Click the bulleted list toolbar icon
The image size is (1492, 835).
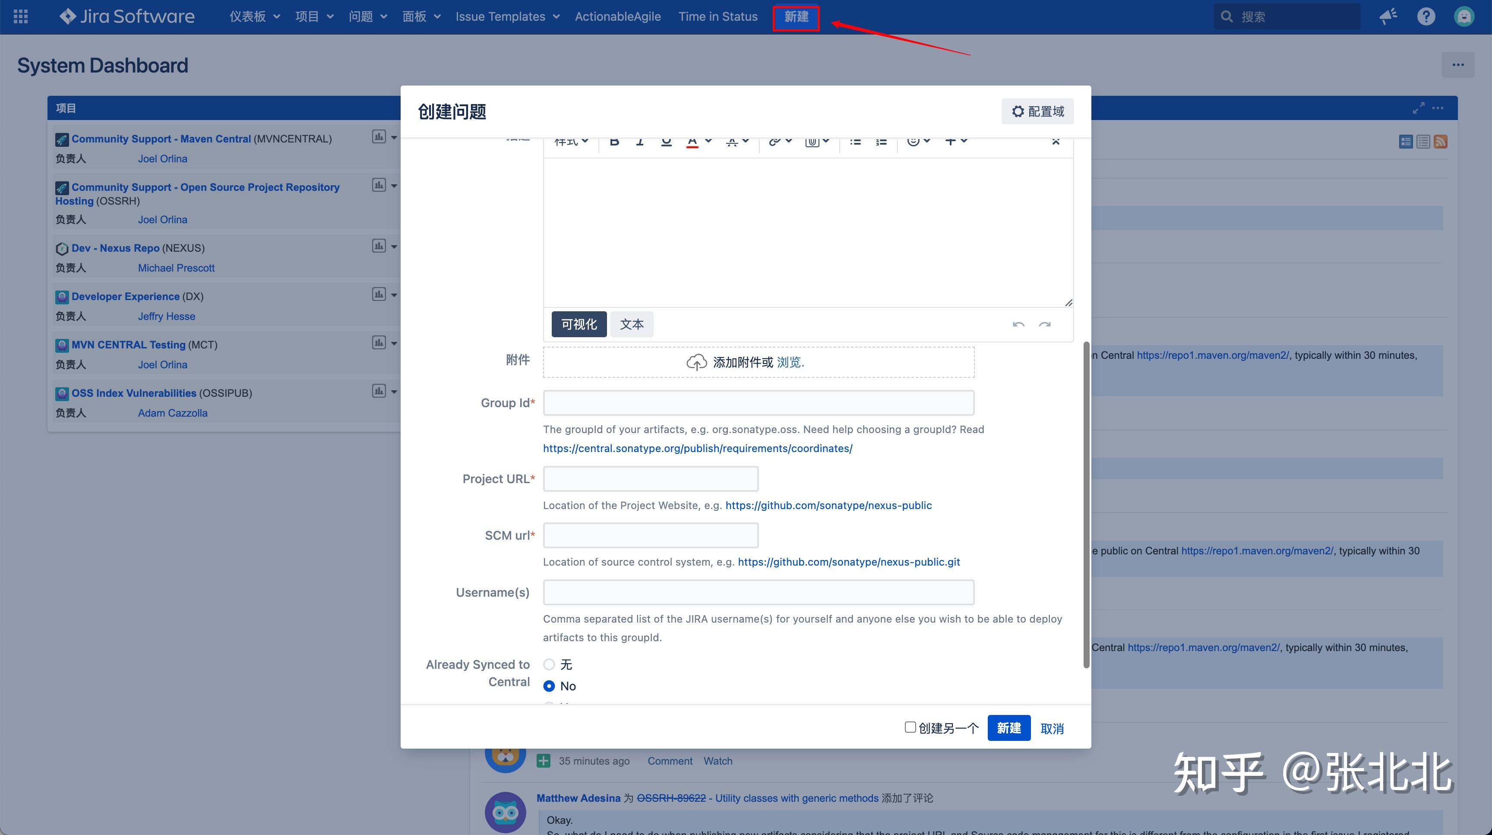[x=855, y=141]
